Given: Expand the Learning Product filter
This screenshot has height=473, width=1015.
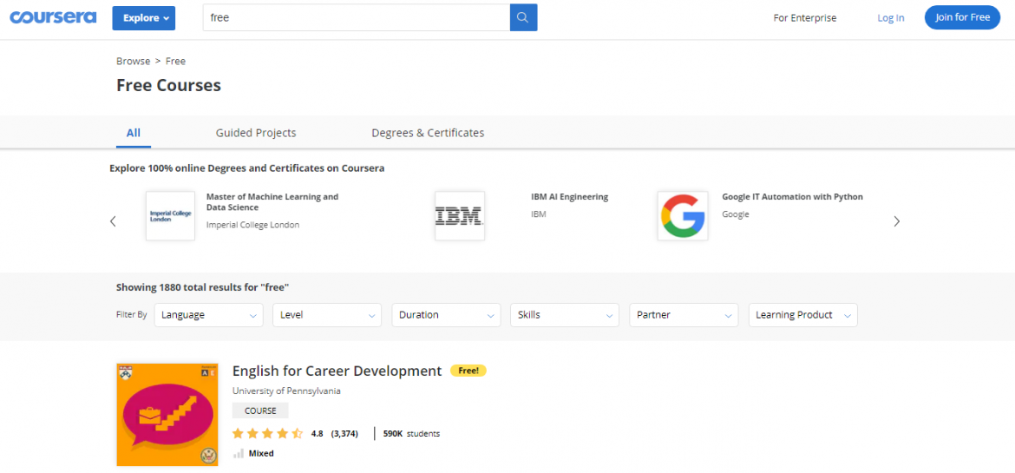Looking at the screenshot, I should point(802,315).
